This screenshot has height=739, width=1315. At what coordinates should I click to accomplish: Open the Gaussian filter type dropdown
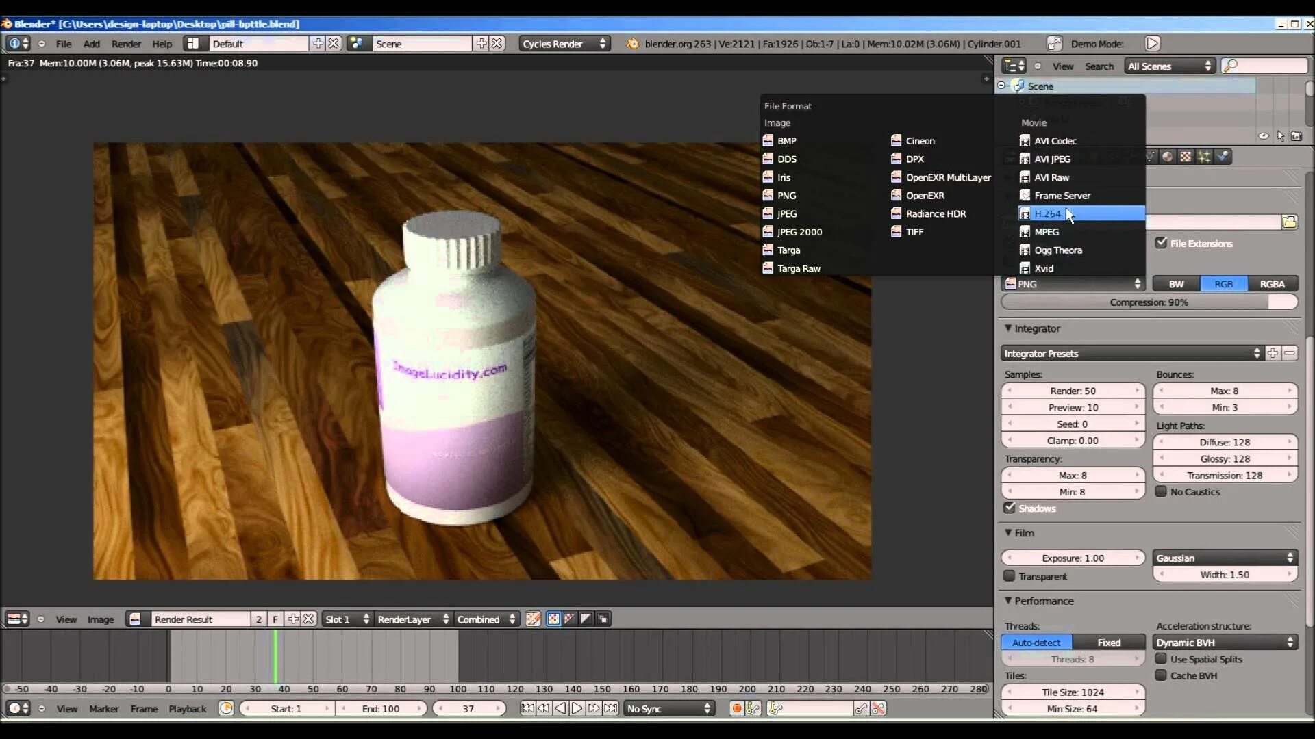(x=1225, y=558)
